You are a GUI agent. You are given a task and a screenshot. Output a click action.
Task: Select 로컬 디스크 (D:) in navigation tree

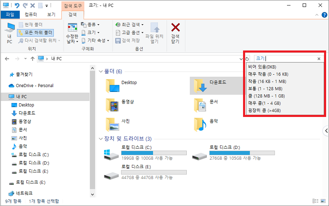[x=30, y=163]
